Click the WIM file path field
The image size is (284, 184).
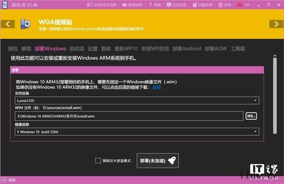coord(129,116)
